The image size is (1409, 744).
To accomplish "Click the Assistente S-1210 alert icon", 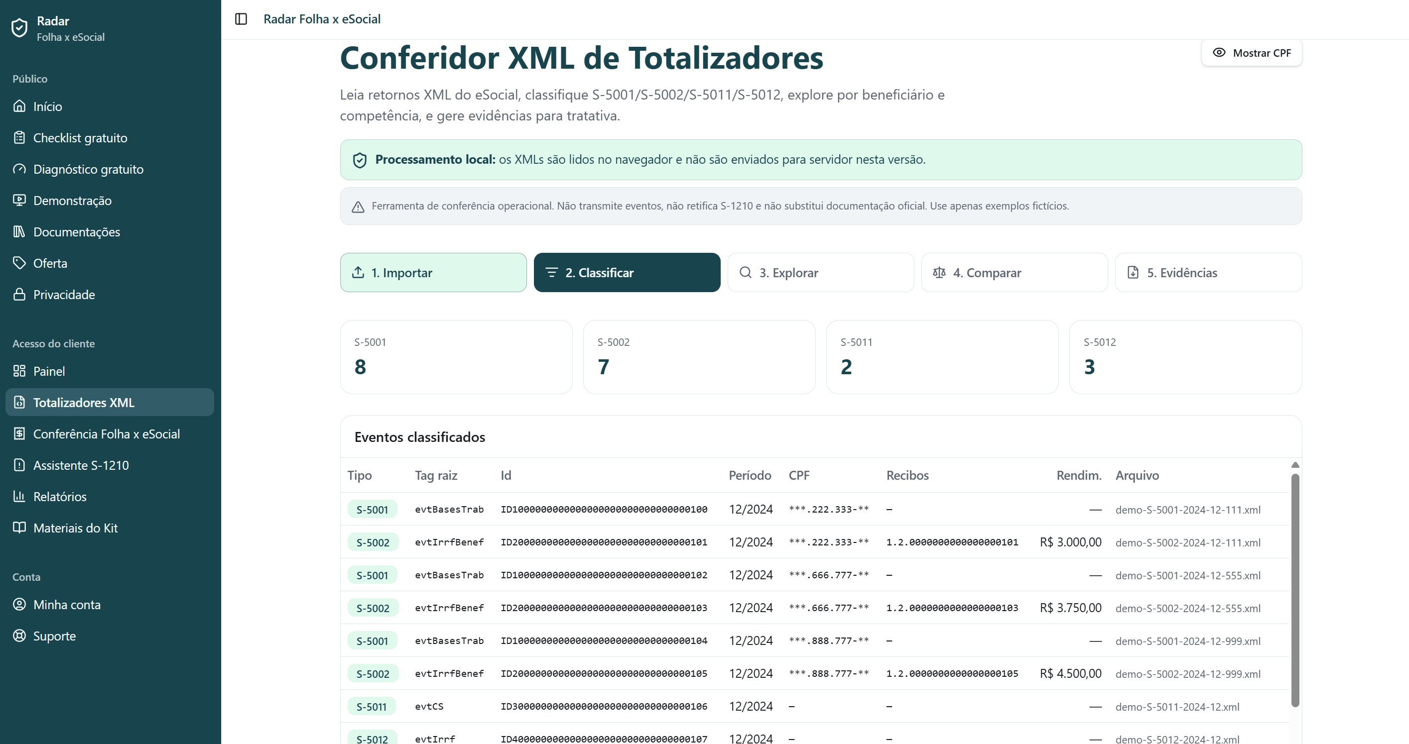I will coord(20,465).
